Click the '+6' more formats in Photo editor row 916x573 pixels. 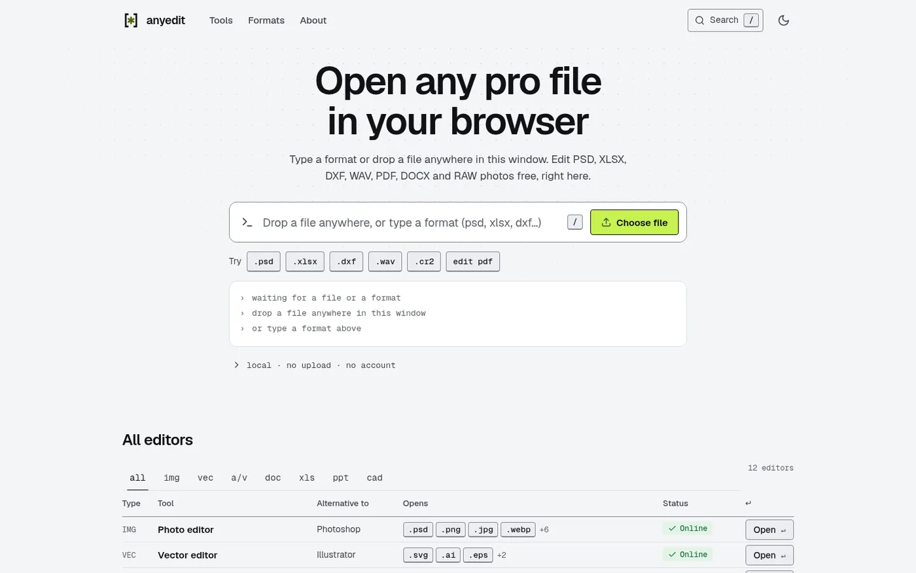[x=544, y=530]
